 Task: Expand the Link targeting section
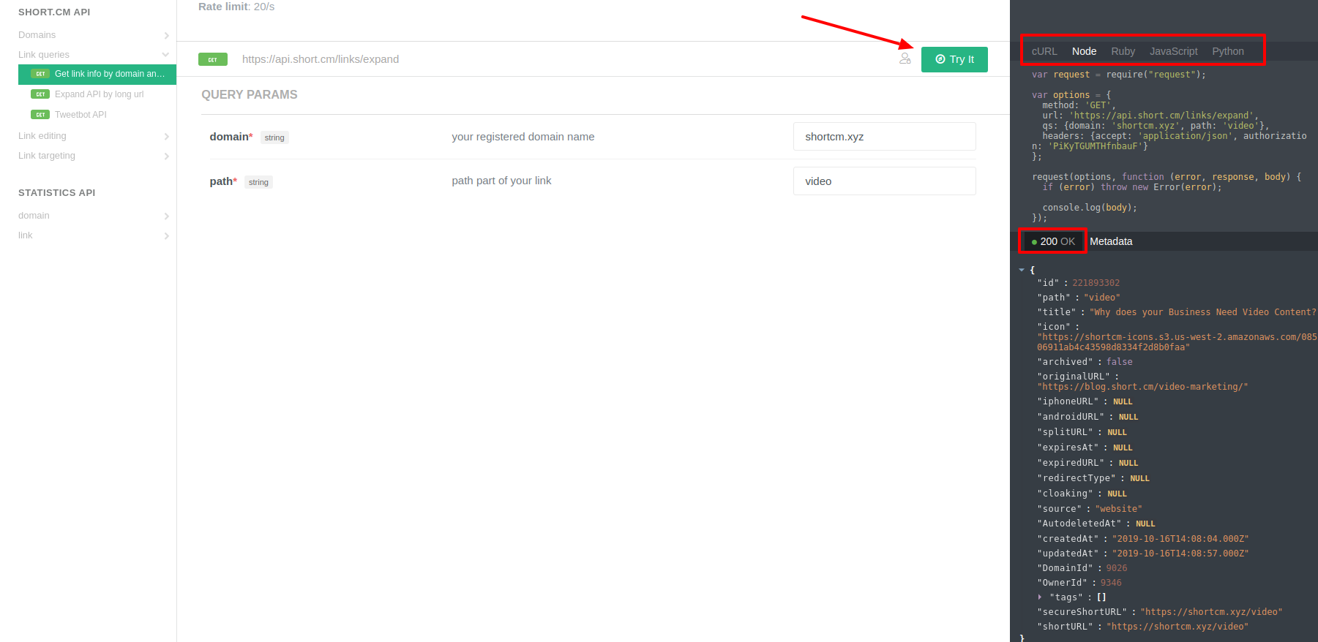coord(94,156)
